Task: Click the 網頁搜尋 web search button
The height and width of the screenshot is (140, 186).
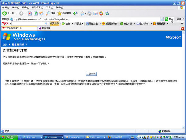Action: pos(54,24)
